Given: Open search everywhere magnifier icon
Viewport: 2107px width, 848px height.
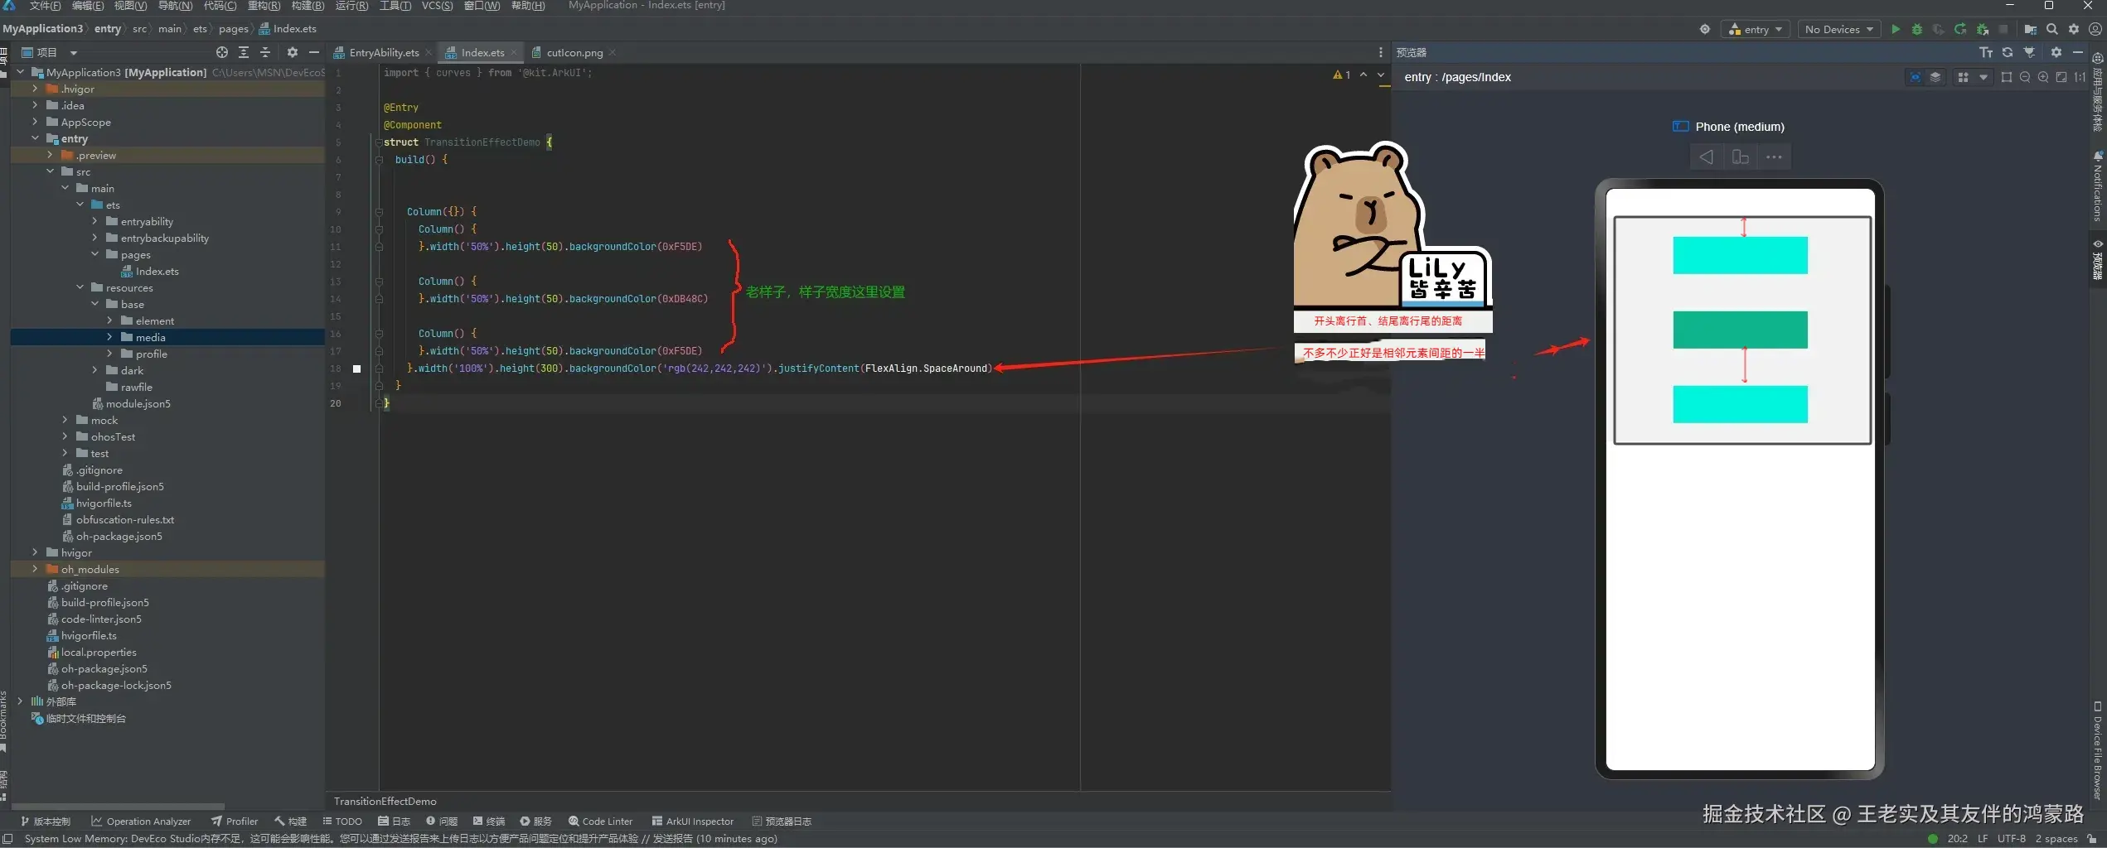Looking at the screenshot, I should (2051, 29).
